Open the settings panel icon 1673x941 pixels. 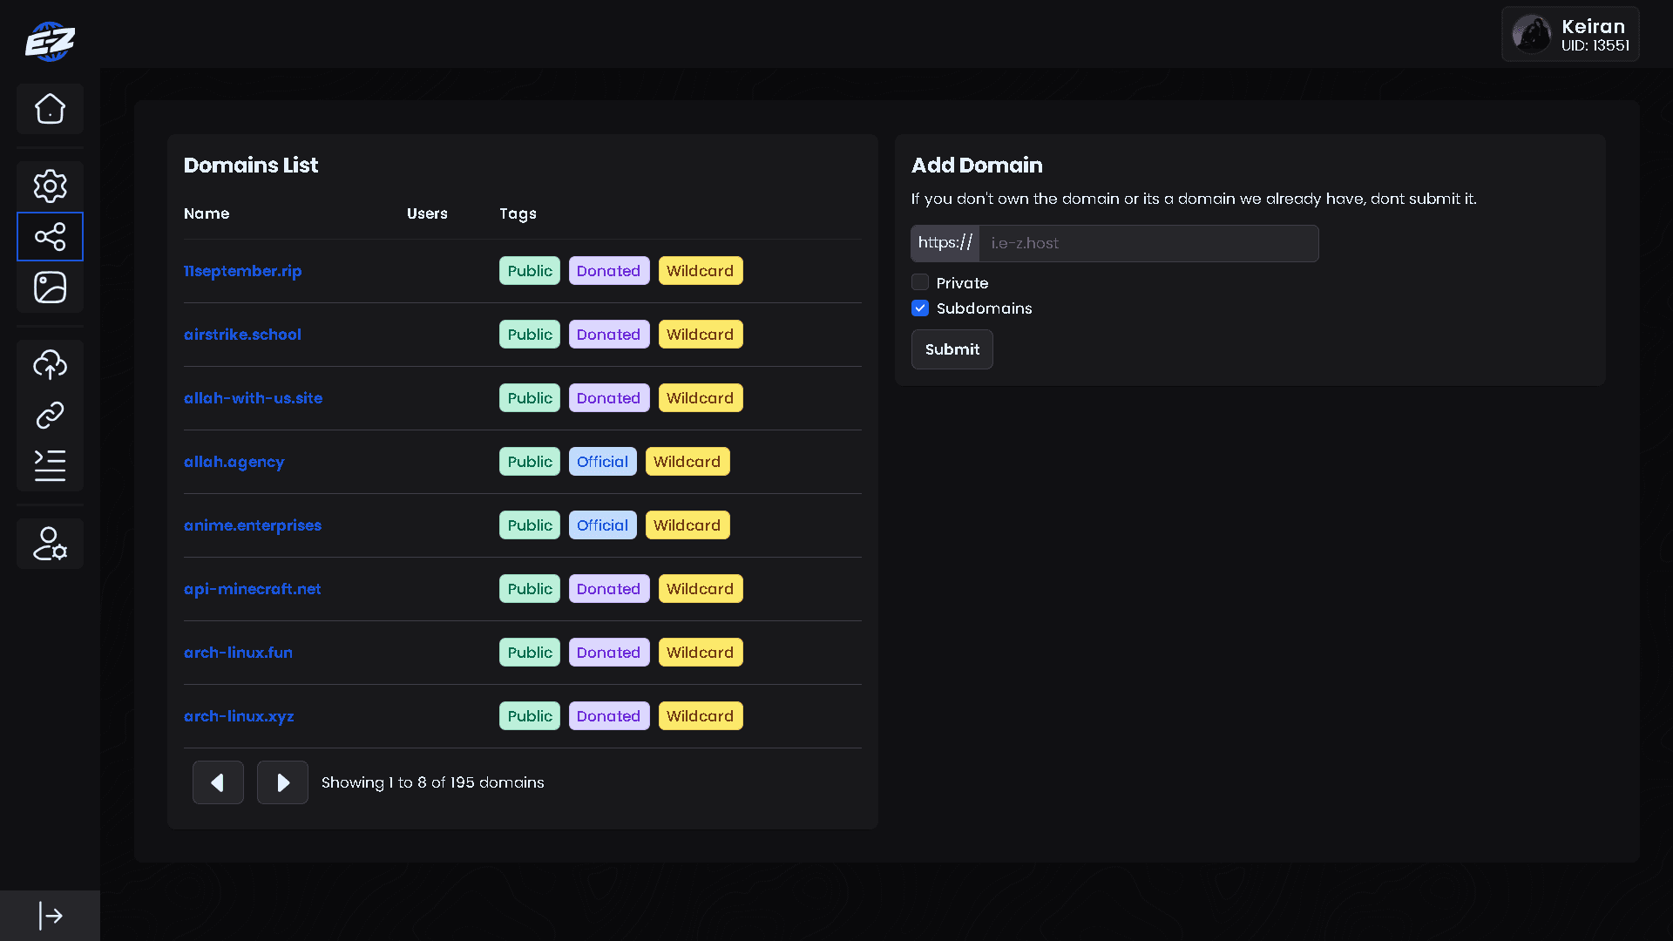coord(50,185)
